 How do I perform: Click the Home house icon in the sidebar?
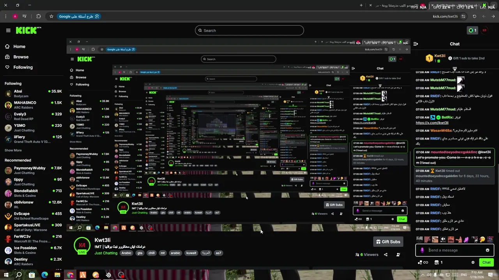coord(7,46)
